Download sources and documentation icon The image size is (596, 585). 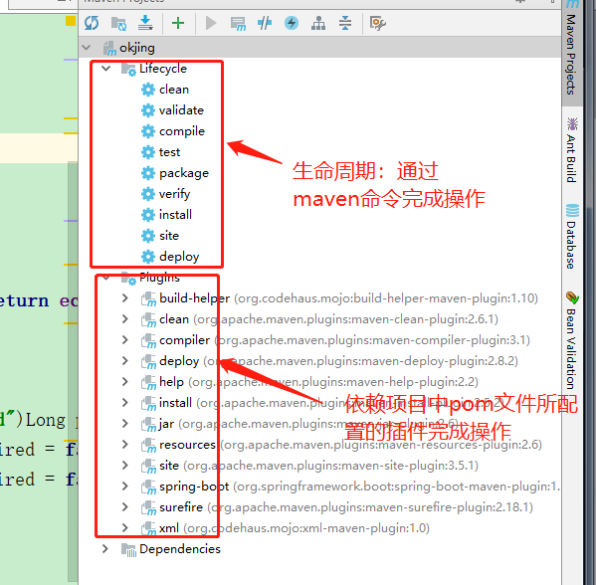[145, 23]
